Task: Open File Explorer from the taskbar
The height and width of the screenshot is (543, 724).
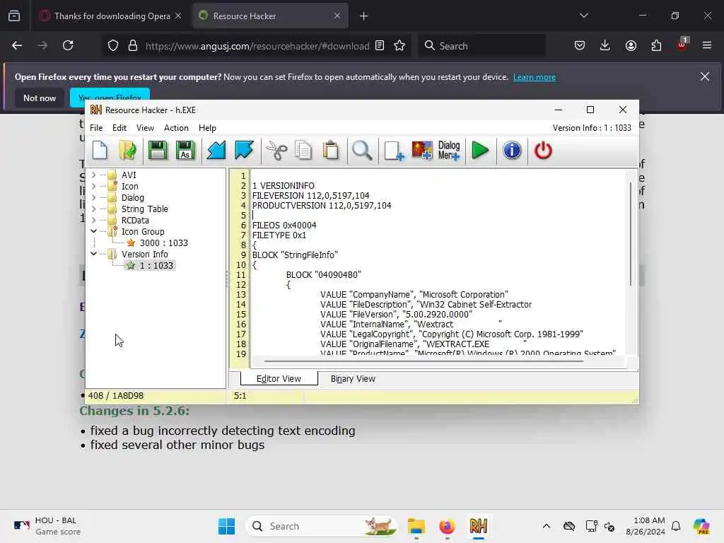Action: [416, 526]
